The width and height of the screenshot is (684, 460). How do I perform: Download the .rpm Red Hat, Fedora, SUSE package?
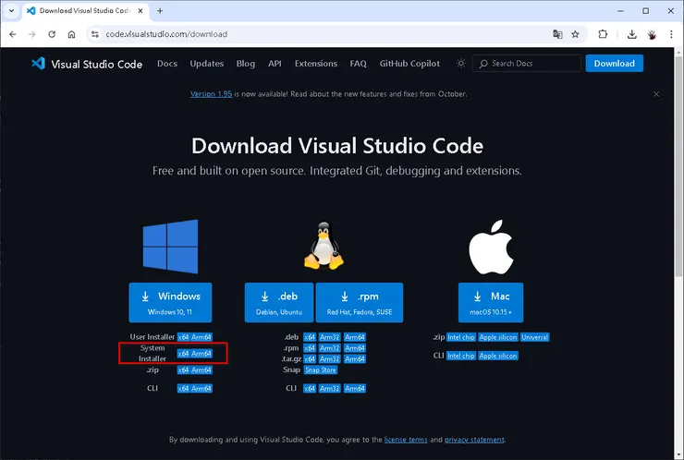pyautogui.click(x=360, y=303)
